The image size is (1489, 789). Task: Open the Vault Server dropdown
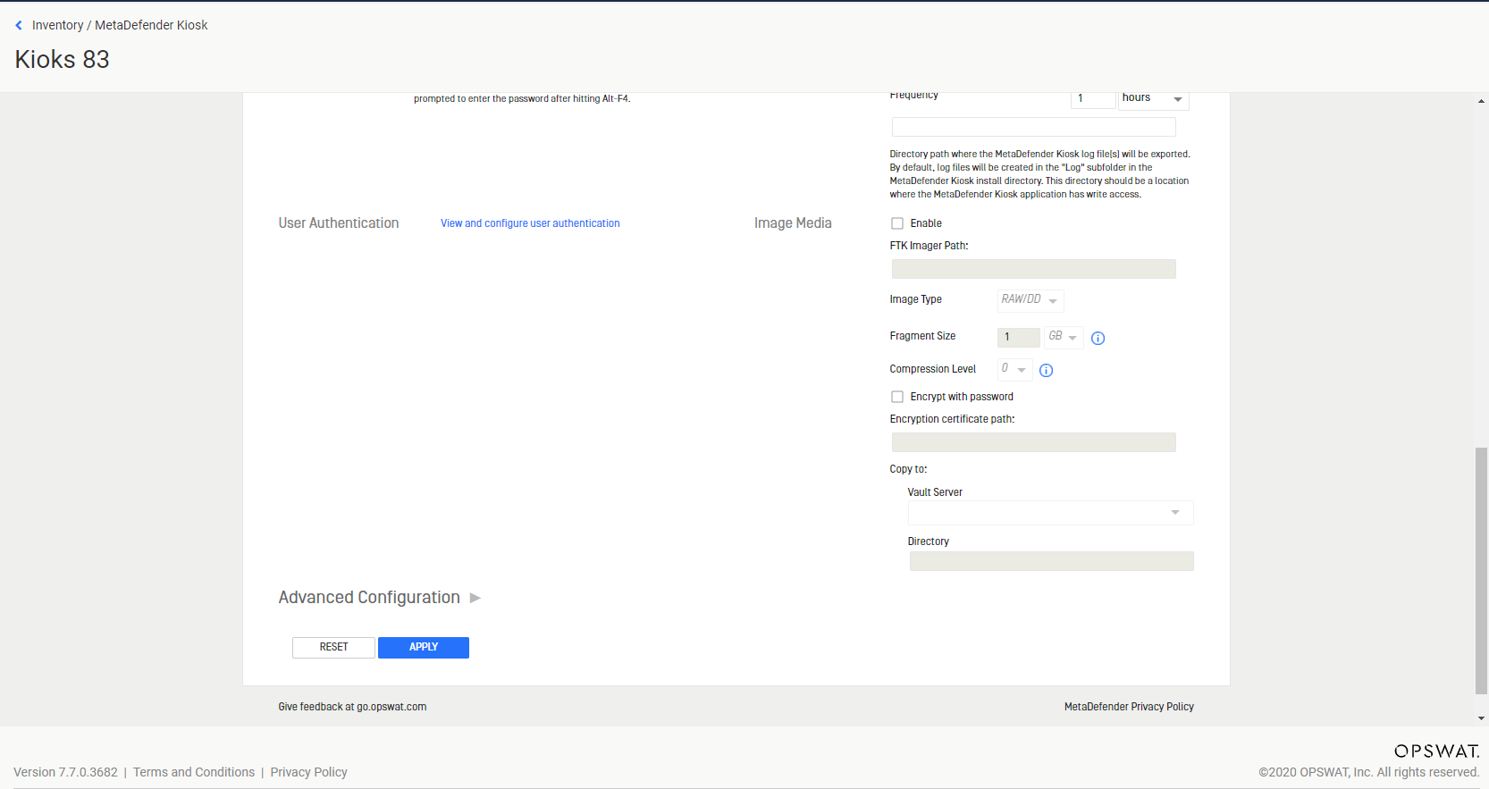click(x=1051, y=513)
